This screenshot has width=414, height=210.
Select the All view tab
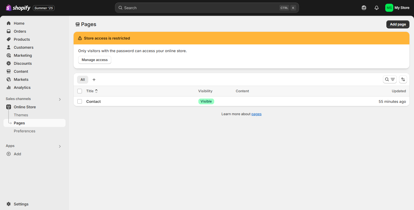[x=83, y=80]
